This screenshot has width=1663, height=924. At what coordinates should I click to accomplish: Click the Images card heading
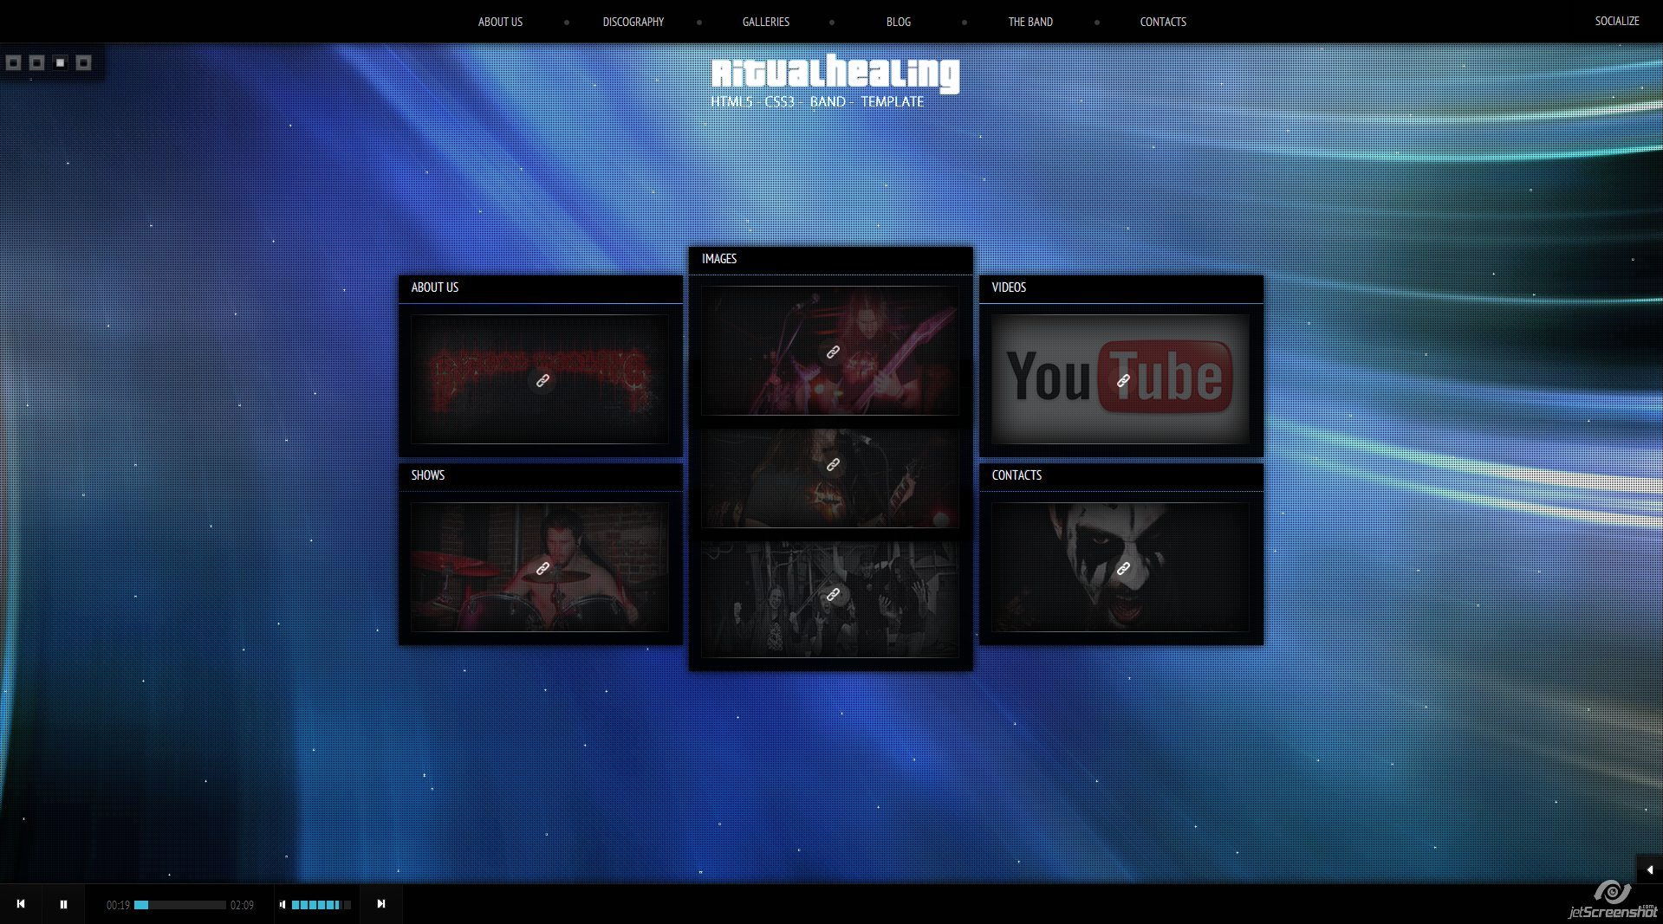coord(719,259)
